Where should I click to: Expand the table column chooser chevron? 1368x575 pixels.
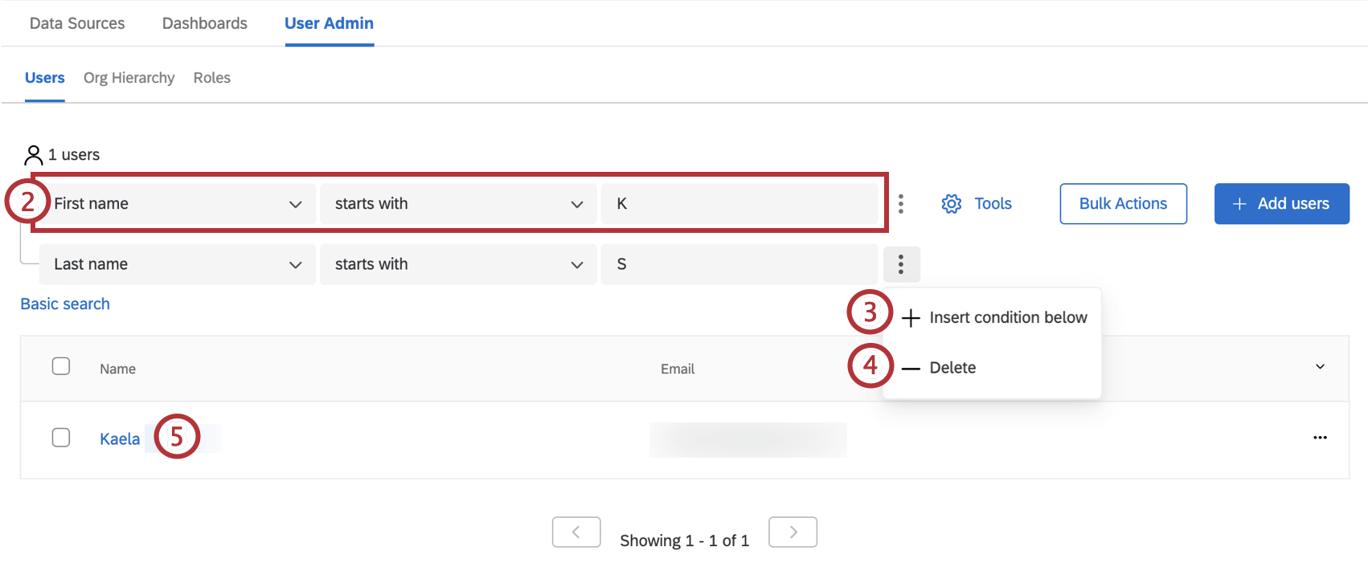(1320, 367)
